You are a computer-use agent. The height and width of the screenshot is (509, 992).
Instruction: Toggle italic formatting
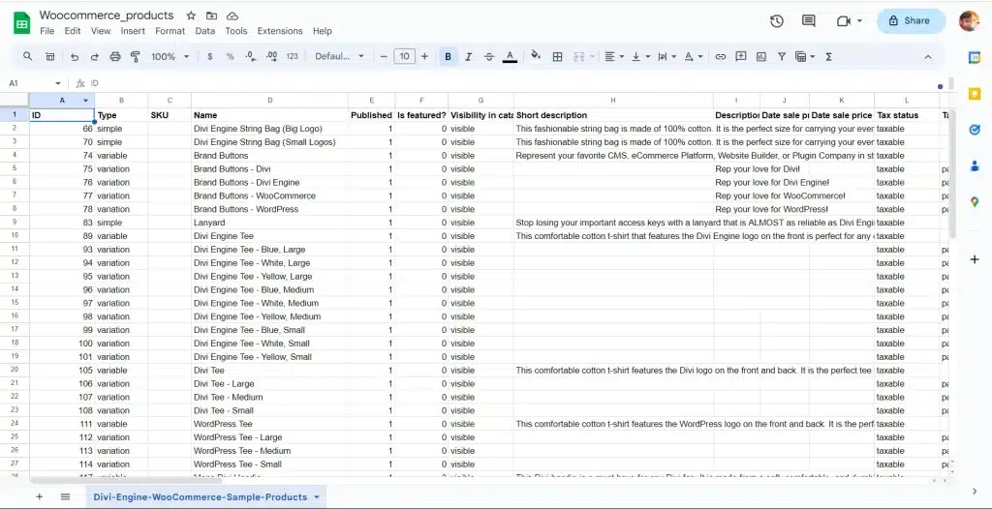[468, 57]
